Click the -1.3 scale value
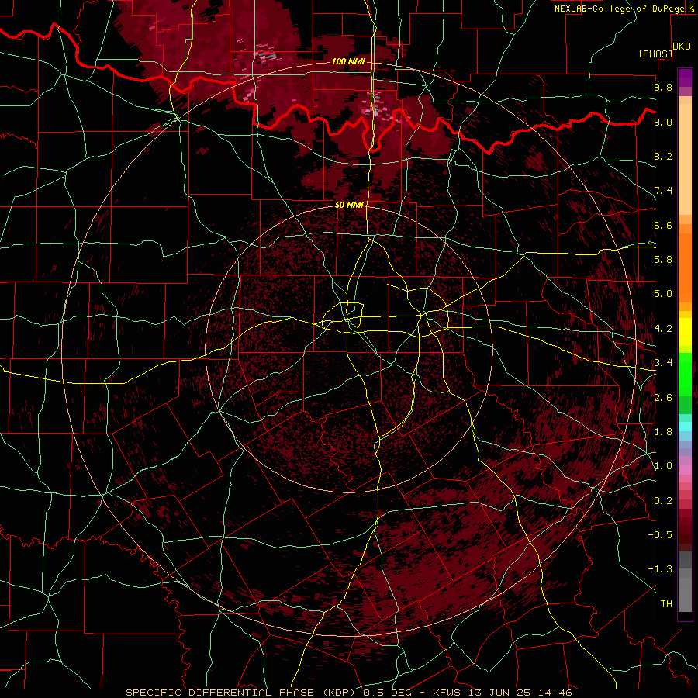Viewport: 698px width, 698px height. [660, 569]
